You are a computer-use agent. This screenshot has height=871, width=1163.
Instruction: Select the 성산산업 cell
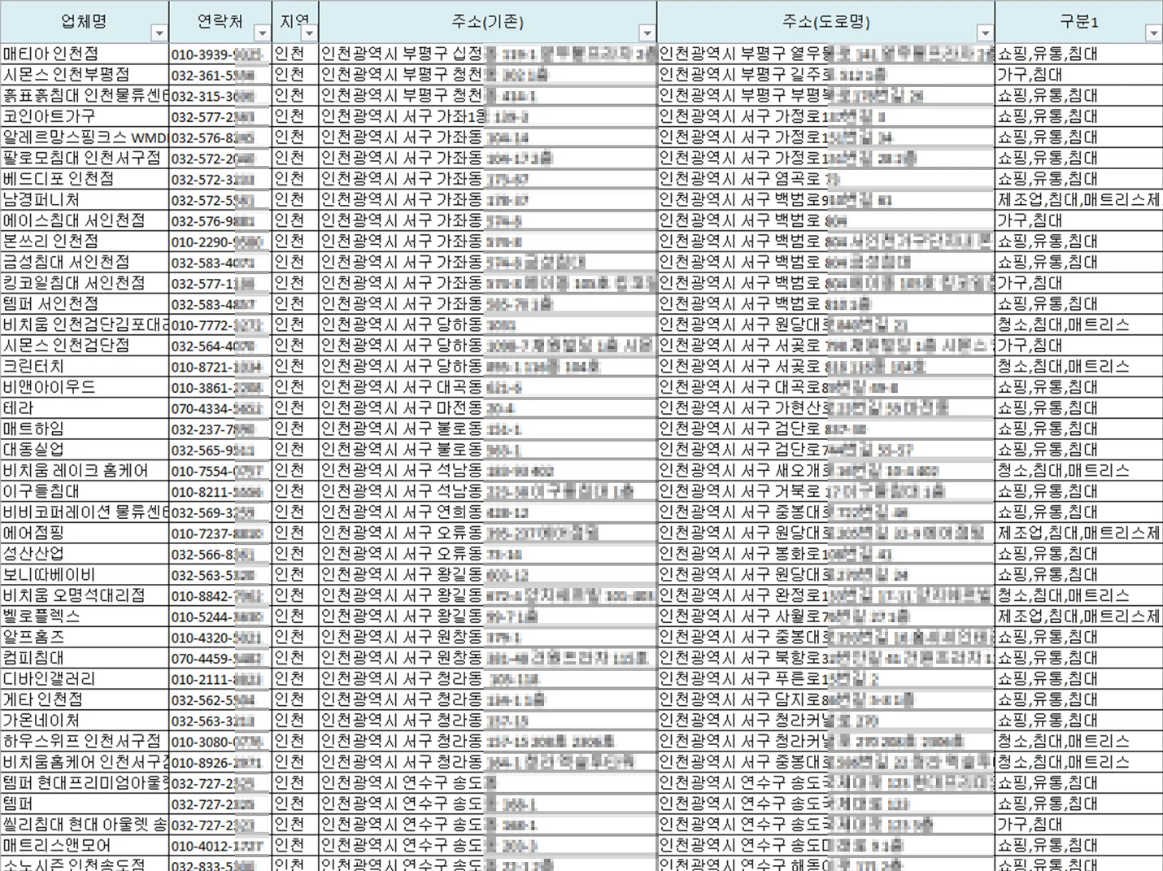pyautogui.click(x=85, y=554)
